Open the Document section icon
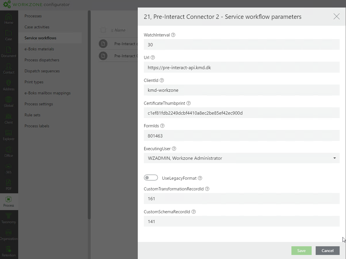 (x=9, y=52)
